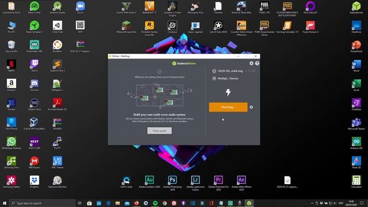Open Microsoft Edge from taskbar

pyautogui.click(x=108, y=203)
